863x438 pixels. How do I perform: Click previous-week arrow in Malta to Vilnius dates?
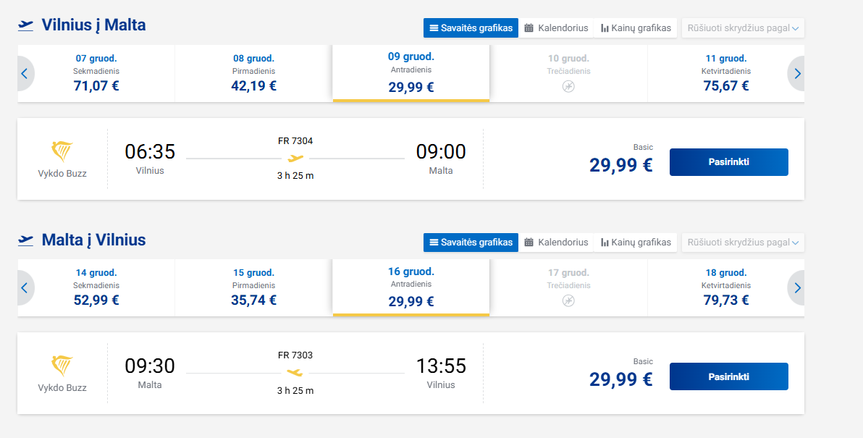coord(25,287)
